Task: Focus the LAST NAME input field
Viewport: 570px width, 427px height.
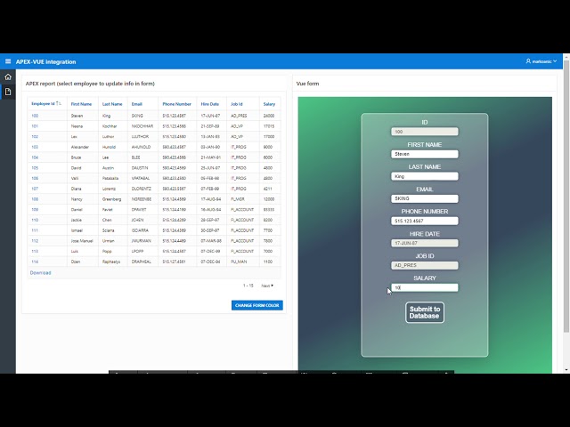Action: (425, 176)
